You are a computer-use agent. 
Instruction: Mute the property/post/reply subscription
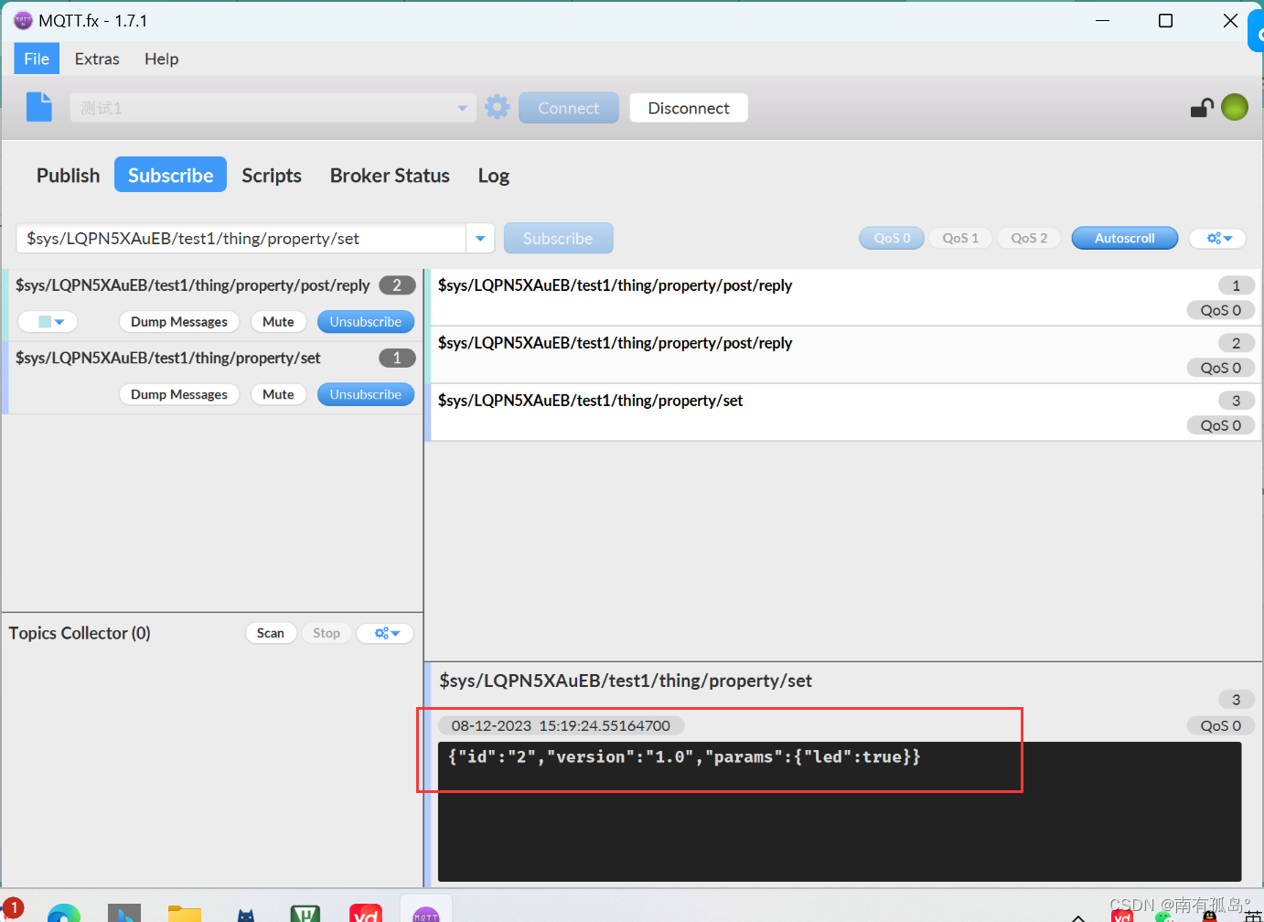click(278, 322)
